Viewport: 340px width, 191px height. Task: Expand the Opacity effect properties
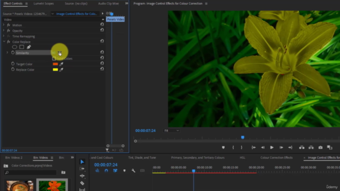[x=4, y=31]
